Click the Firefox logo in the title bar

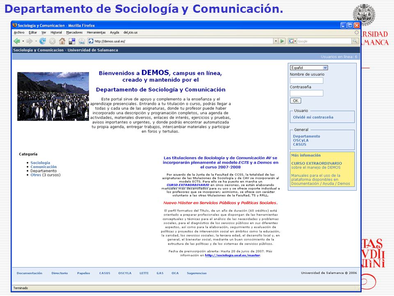tap(15, 25)
